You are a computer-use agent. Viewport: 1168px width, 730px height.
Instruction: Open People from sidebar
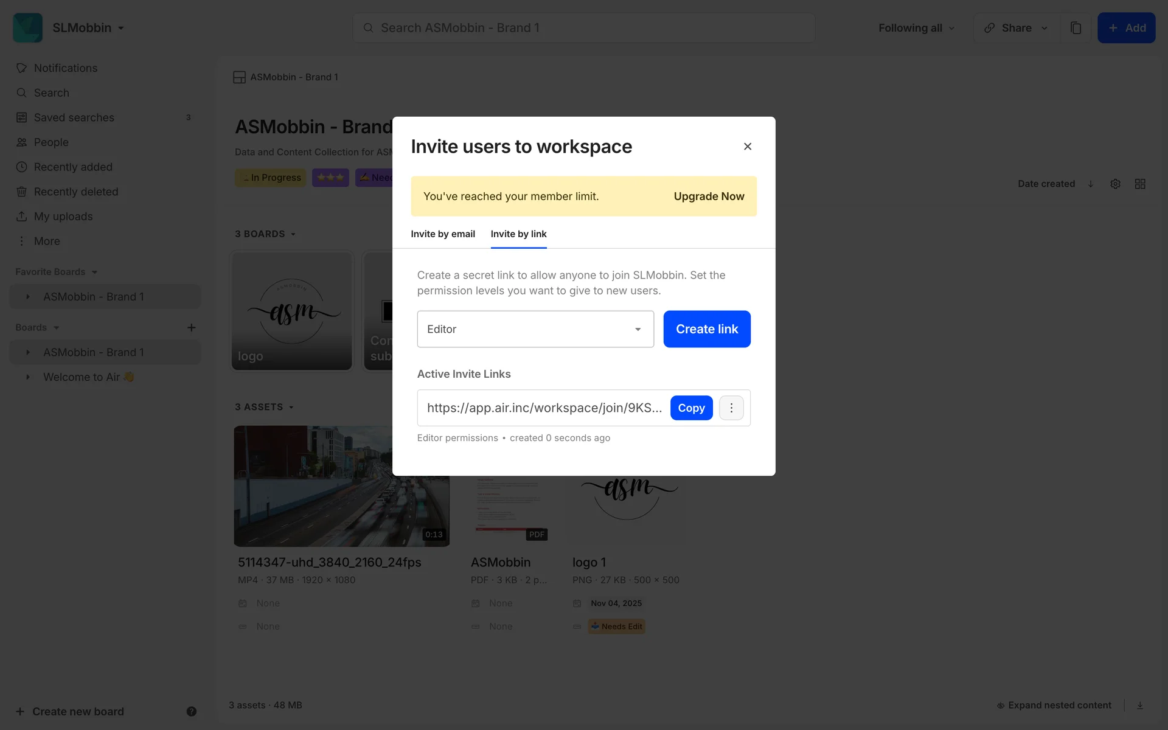click(51, 142)
